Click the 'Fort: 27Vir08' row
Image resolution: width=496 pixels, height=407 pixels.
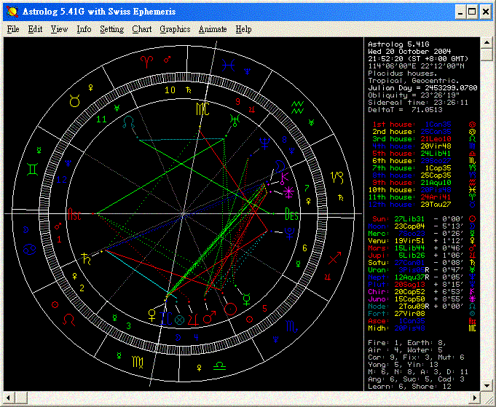(x=422, y=313)
